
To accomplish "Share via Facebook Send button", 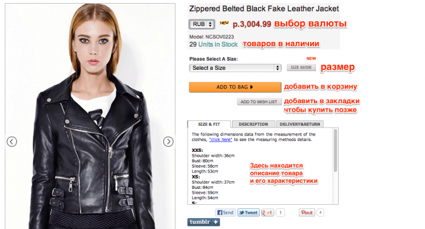I will pyautogui.click(x=225, y=213).
